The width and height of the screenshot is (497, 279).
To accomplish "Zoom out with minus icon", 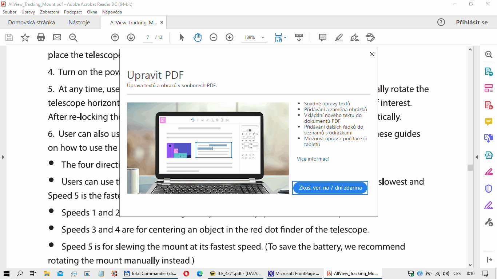I will (214, 37).
